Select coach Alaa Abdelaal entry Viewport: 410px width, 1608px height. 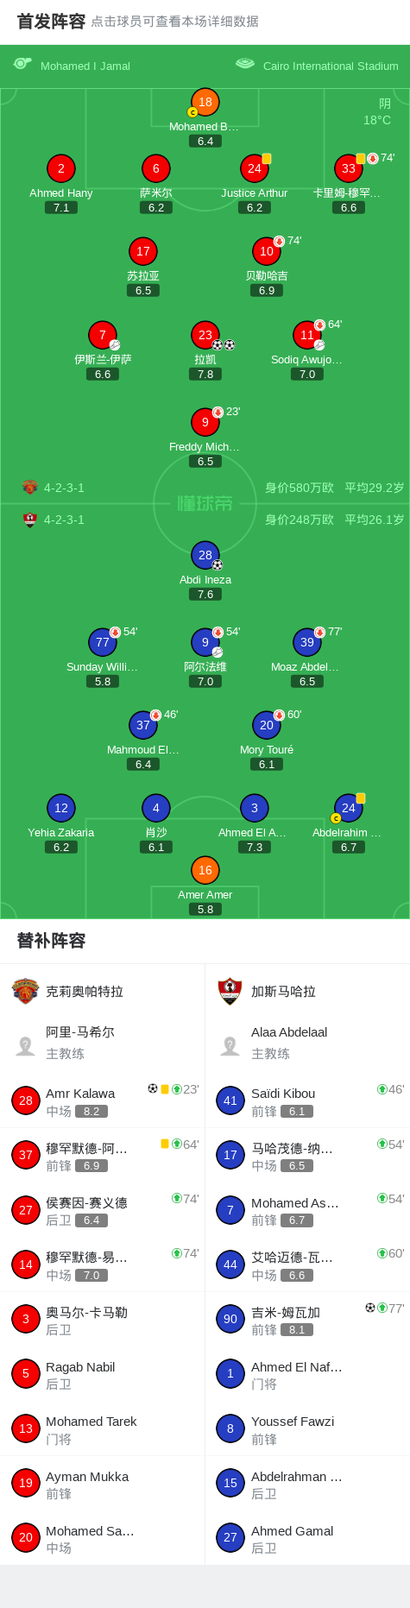307,1043
